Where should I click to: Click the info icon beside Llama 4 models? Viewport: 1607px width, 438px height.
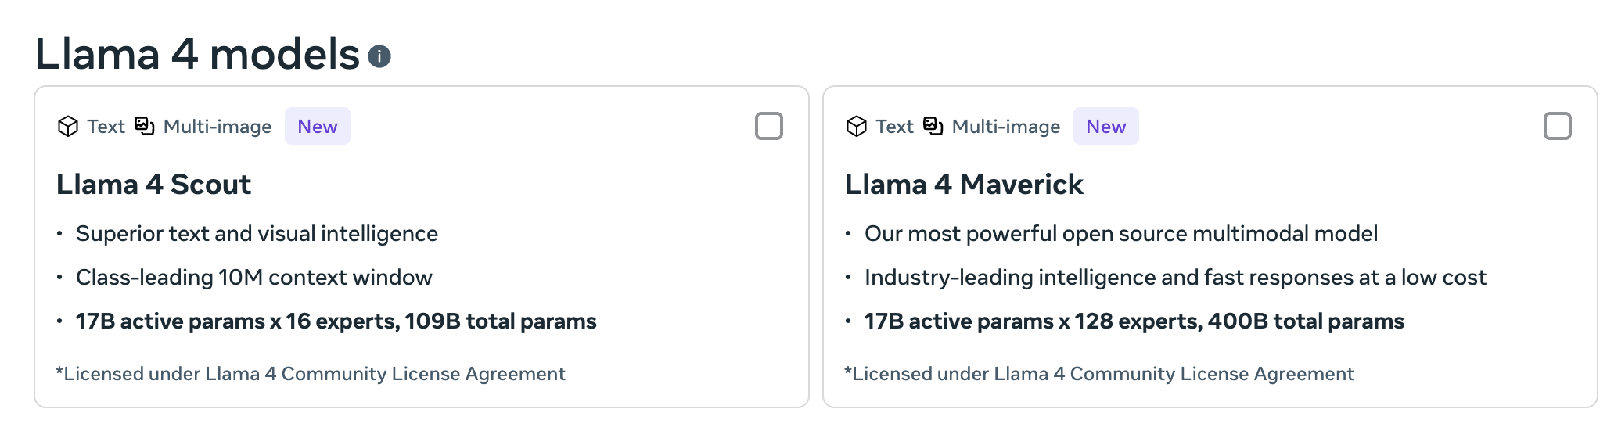pos(379,56)
